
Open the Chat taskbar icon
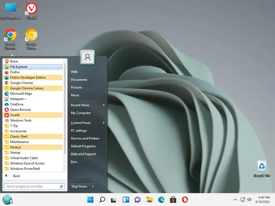click(x=138, y=200)
